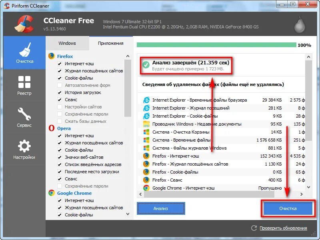Enable Opera Сохранённые пароли checkbox
The image size is (320, 240).
tap(60, 186)
